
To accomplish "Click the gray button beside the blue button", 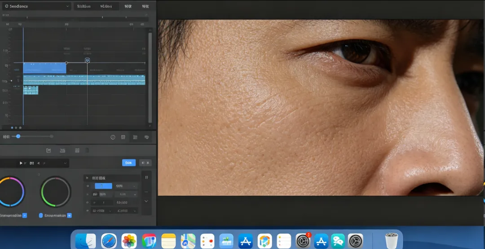I will (x=145, y=163).
